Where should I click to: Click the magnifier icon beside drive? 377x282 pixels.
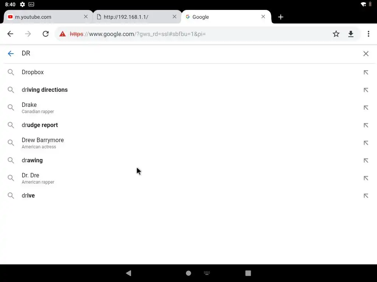[11, 195]
